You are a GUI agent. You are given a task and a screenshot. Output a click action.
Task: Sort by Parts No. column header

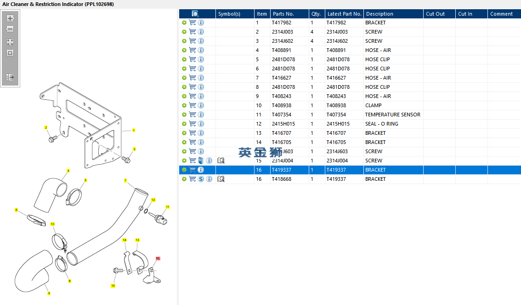[289, 14]
